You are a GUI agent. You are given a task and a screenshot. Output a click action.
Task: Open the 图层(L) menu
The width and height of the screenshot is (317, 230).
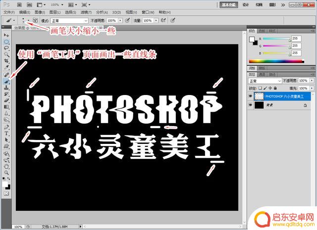click(55, 12)
